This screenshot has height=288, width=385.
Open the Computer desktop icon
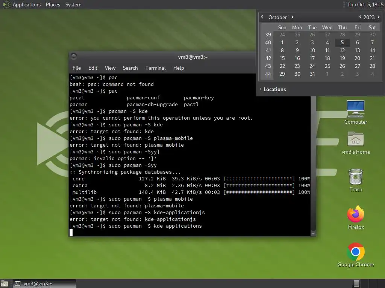click(356, 112)
